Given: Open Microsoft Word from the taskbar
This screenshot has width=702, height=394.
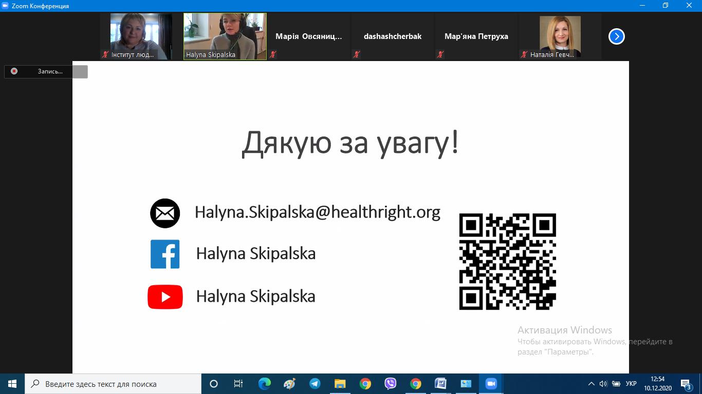Looking at the screenshot, I should (440, 384).
